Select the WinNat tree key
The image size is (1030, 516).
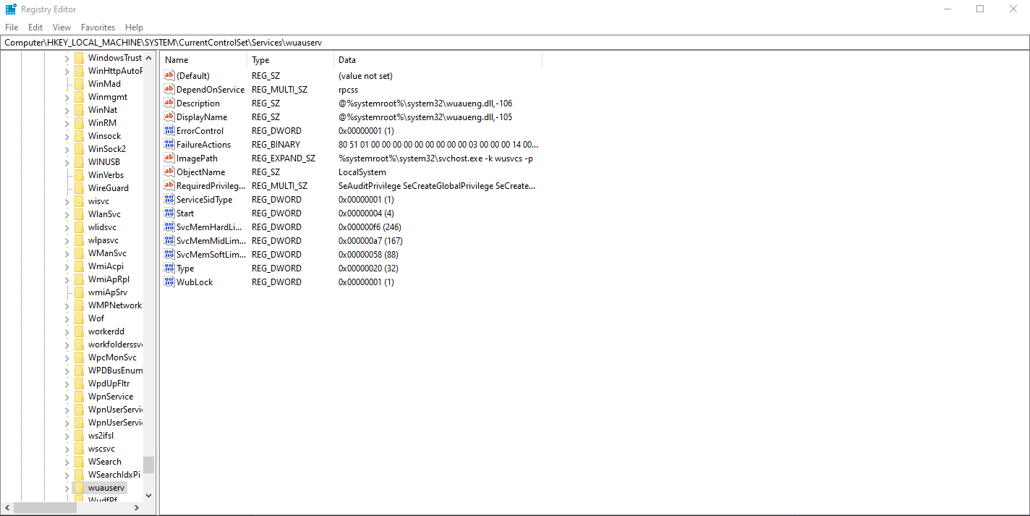(103, 110)
